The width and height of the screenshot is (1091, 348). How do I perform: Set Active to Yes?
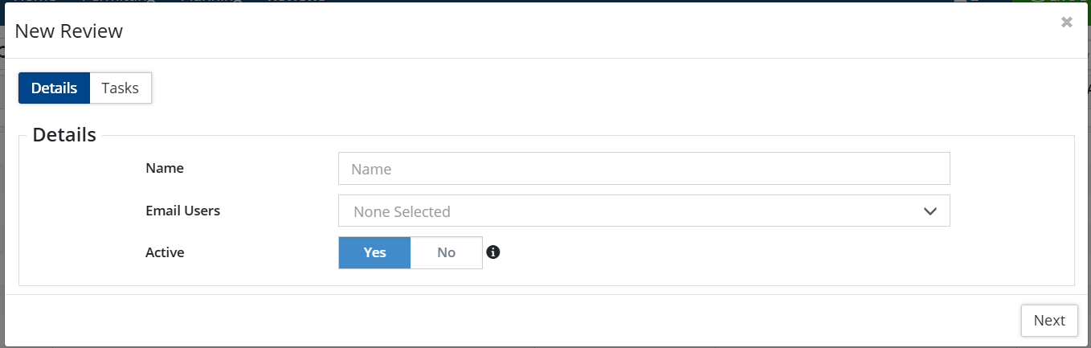(x=374, y=252)
